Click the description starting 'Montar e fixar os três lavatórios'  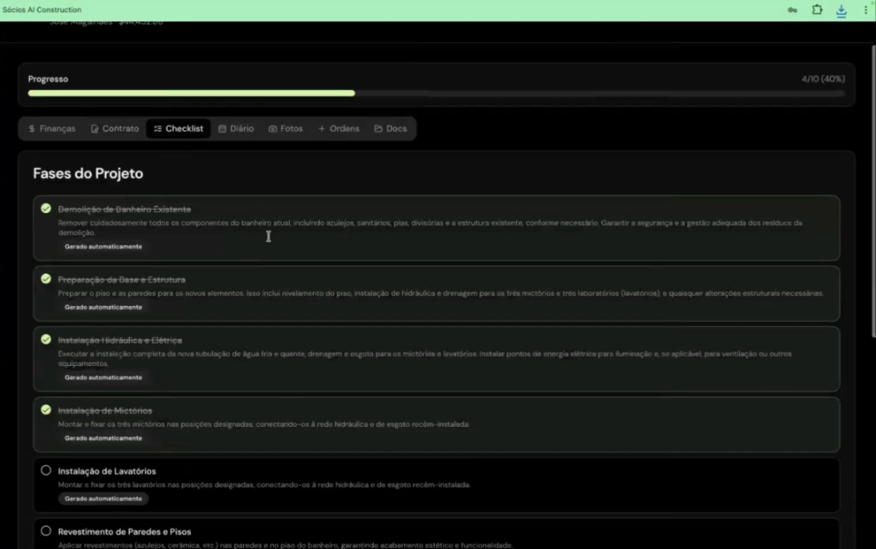click(264, 485)
